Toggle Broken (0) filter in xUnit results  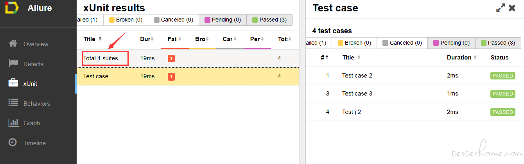click(126, 20)
